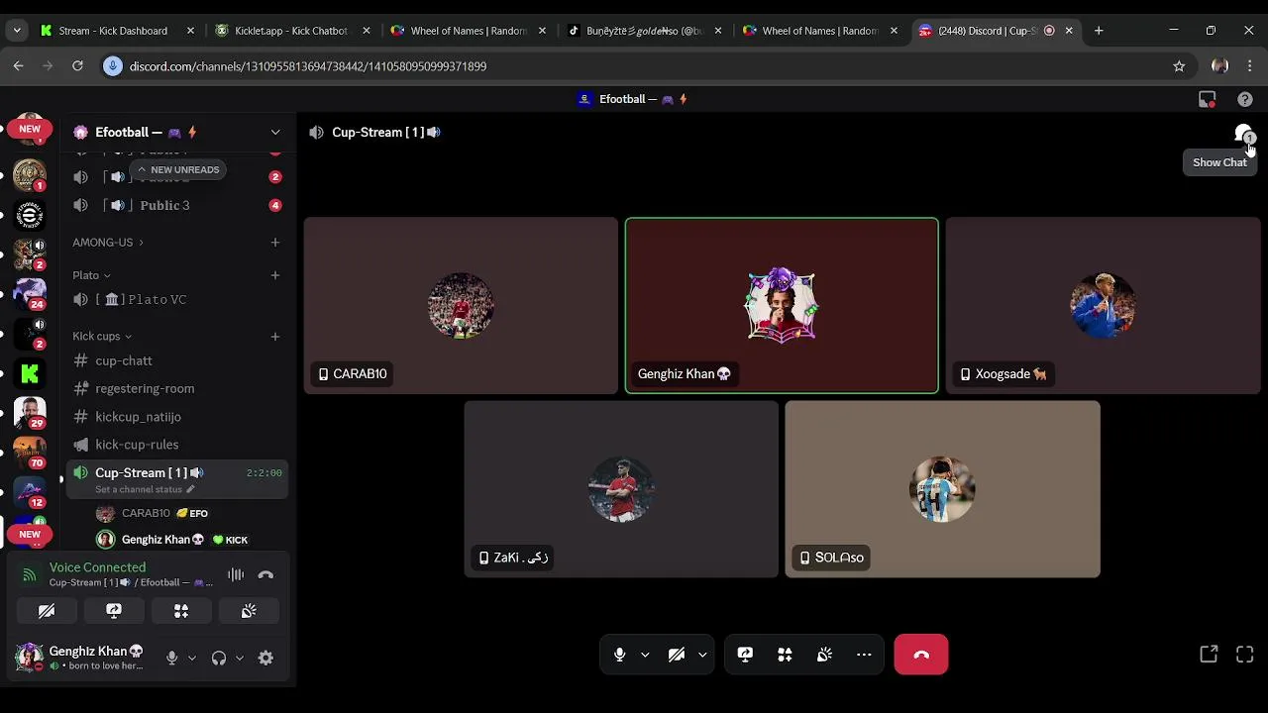The width and height of the screenshot is (1268, 713).
Task: Click Genghiz Khan avatar in user bar
Action: (29, 657)
